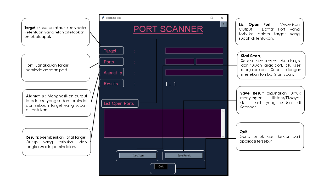Image resolution: width=335 pixels, height=188 pixels.
Task: Click the List Open Ports label
Action: click(x=119, y=104)
